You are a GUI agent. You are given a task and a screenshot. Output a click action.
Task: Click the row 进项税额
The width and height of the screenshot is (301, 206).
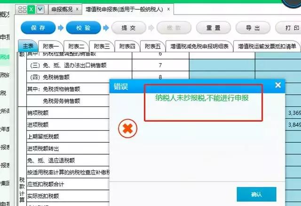[x=68, y=124]
